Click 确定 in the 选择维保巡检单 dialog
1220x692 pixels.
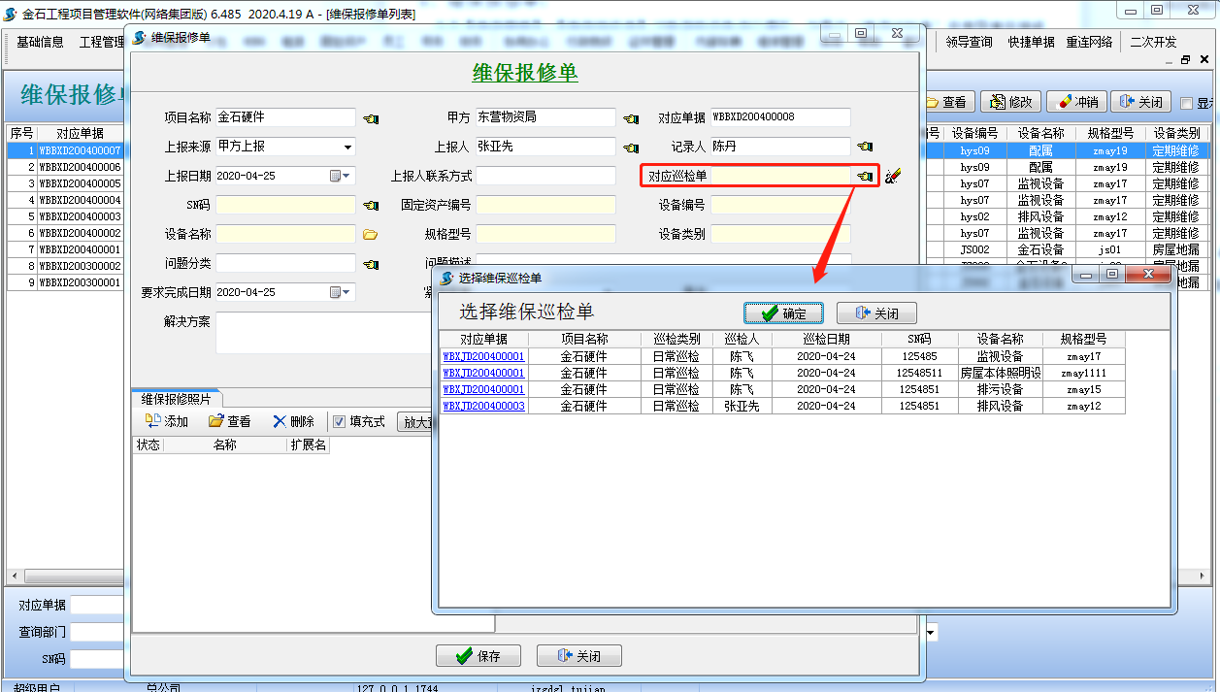point(782,313)
